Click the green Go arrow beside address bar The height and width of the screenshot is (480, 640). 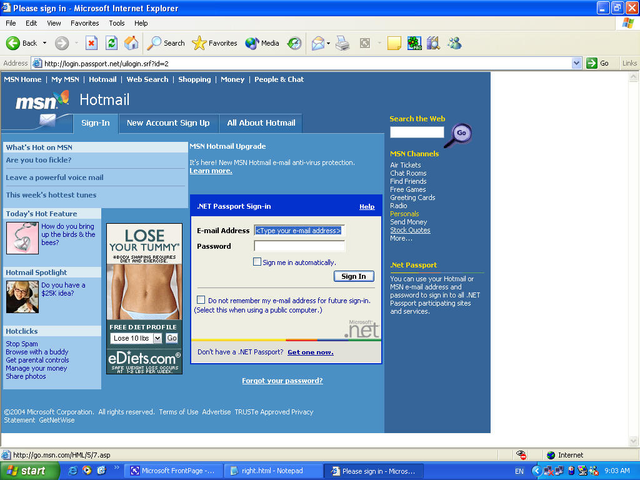pyautogui.click(x=592, y=63)
